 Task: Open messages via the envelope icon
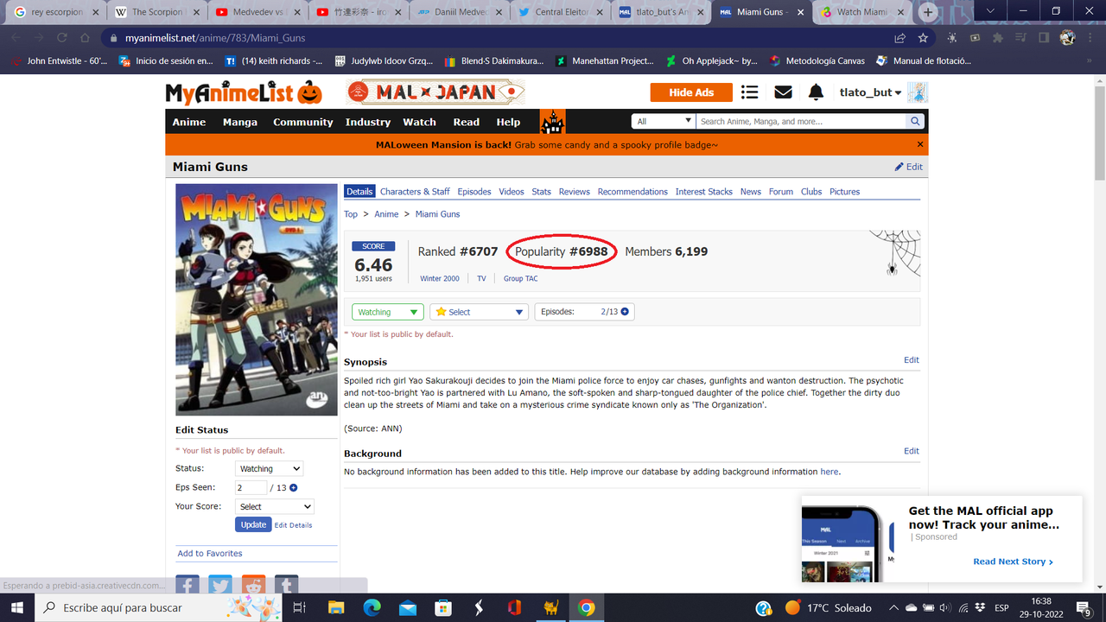click(782, 92)
